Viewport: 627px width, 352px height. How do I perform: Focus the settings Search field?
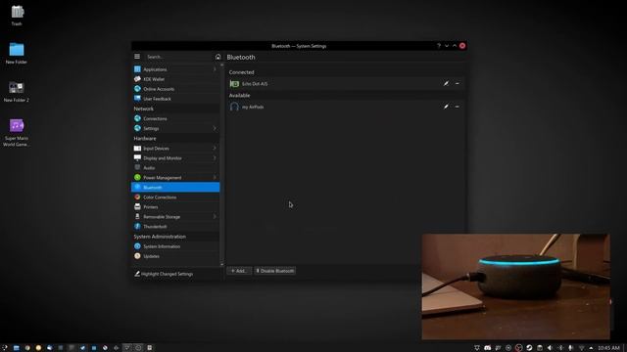[178, 57]
